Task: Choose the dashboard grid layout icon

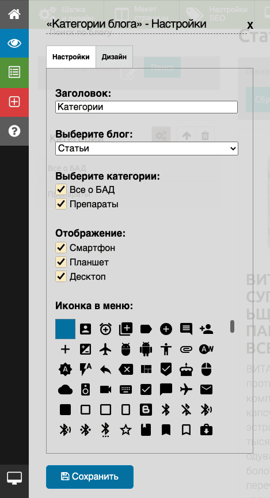Action: 146,370
